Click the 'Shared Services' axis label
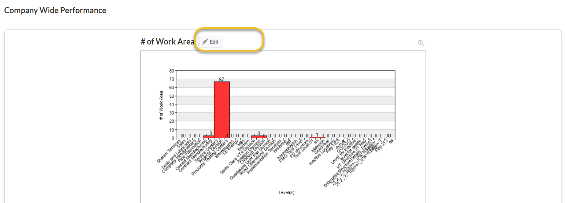Screen dimensions: 565x203 [x=169, y=152]
